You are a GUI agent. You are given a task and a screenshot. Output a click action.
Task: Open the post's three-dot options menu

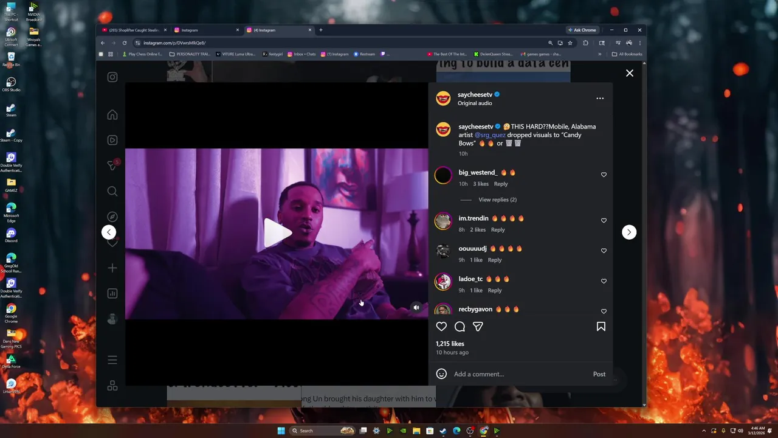tap(600, 98)
